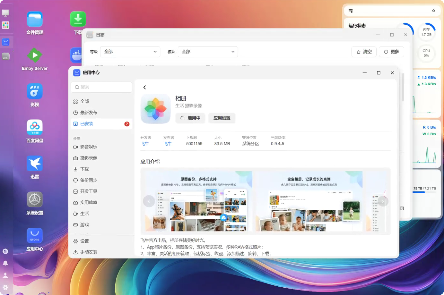
Task: Open the 模块 dropdown in 日志 window
Action: (208, 52)
